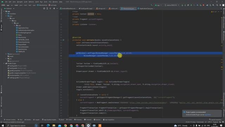Click Select Opened File target icon in Project panel
This screenshot has width=225, height=127.
(x=44, y=8)
